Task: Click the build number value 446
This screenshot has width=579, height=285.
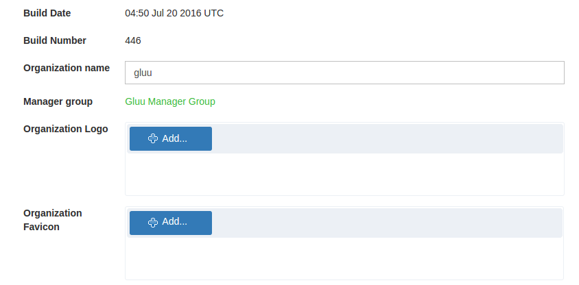Action: pyautogui.click(x=133, y=40)
